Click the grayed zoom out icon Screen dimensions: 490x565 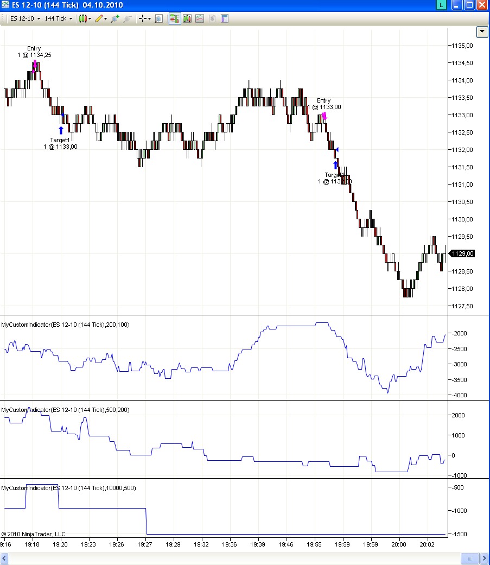tap(128, 18)
